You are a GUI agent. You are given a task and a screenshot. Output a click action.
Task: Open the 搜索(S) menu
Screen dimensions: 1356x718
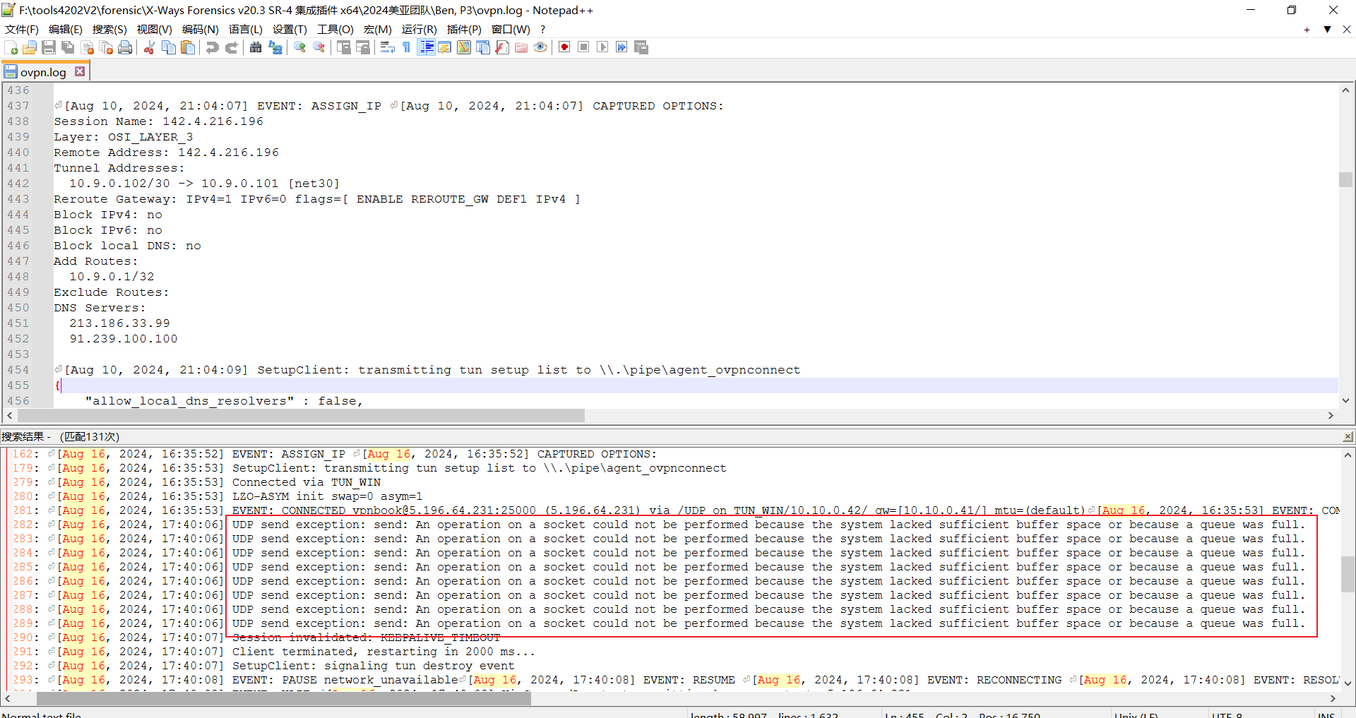pos(109,29)
